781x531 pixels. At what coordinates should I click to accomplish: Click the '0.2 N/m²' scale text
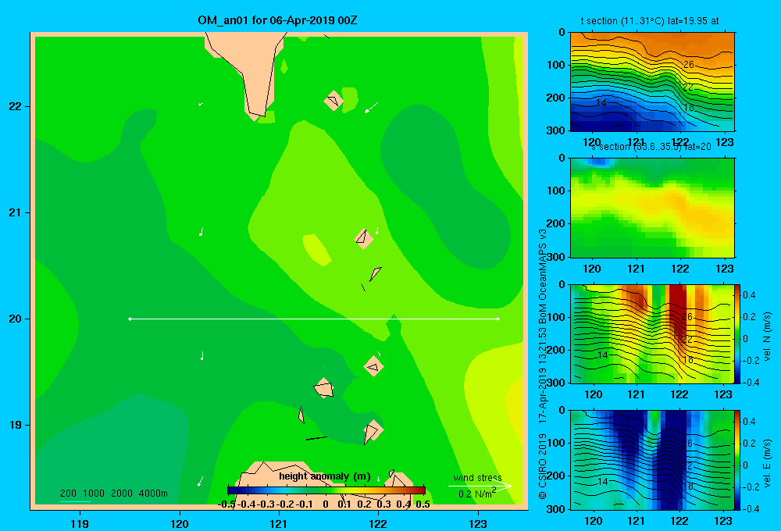476,494
